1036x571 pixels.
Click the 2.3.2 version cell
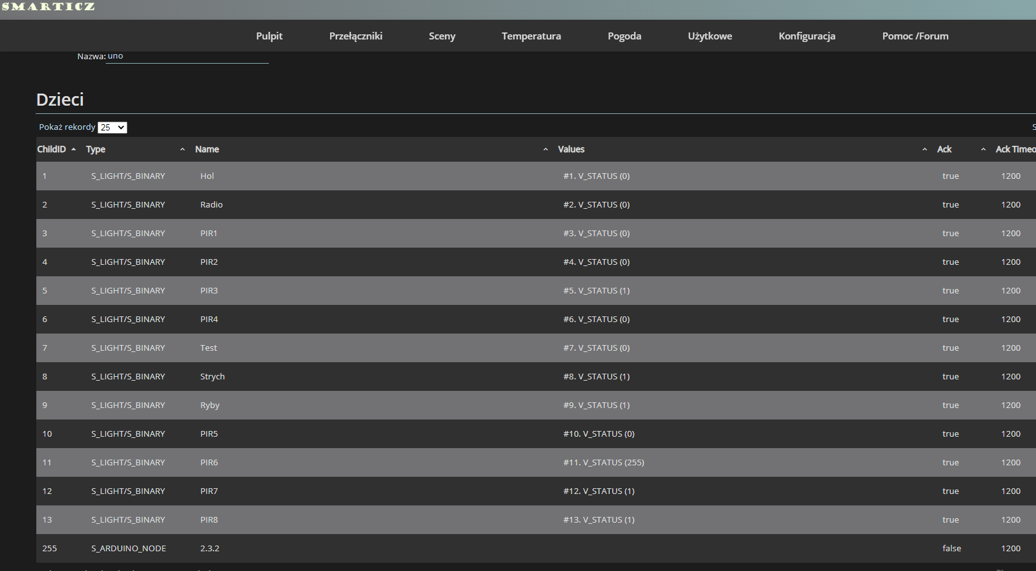pyautogui.click(x=210, y=548)
